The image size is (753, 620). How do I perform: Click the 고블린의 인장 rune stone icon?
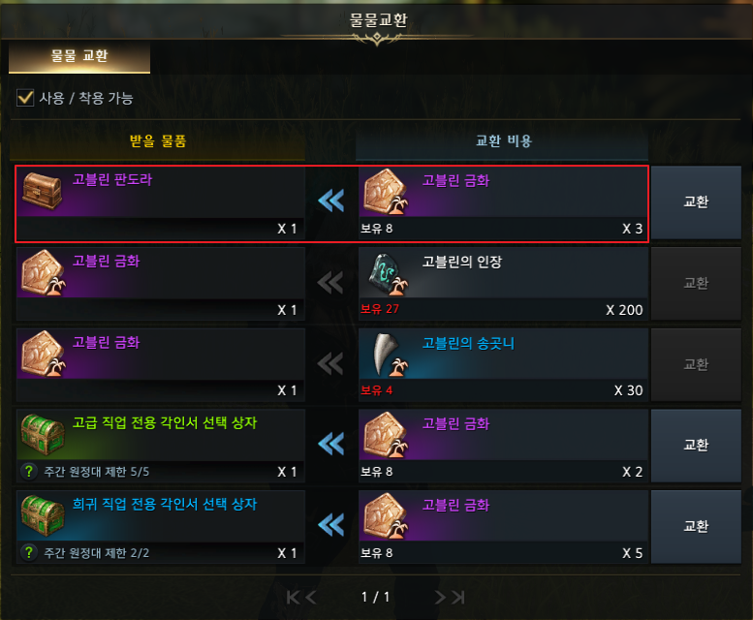388,274
